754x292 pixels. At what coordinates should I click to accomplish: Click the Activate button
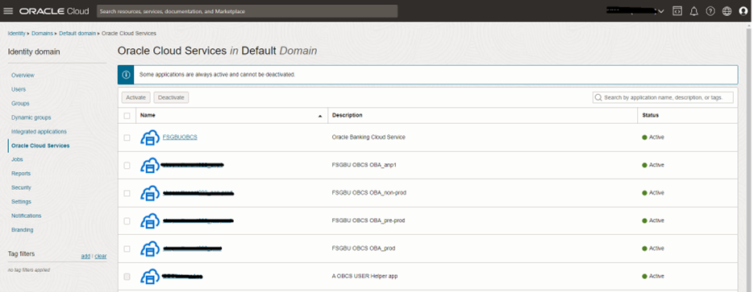pyautogui.click(x=135, y=97)
